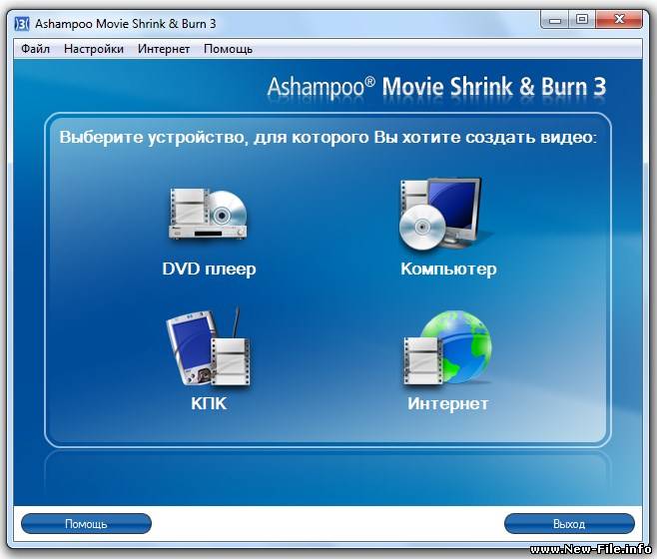
Task: Select the DVD player device icon
Action: coord(208,215)
